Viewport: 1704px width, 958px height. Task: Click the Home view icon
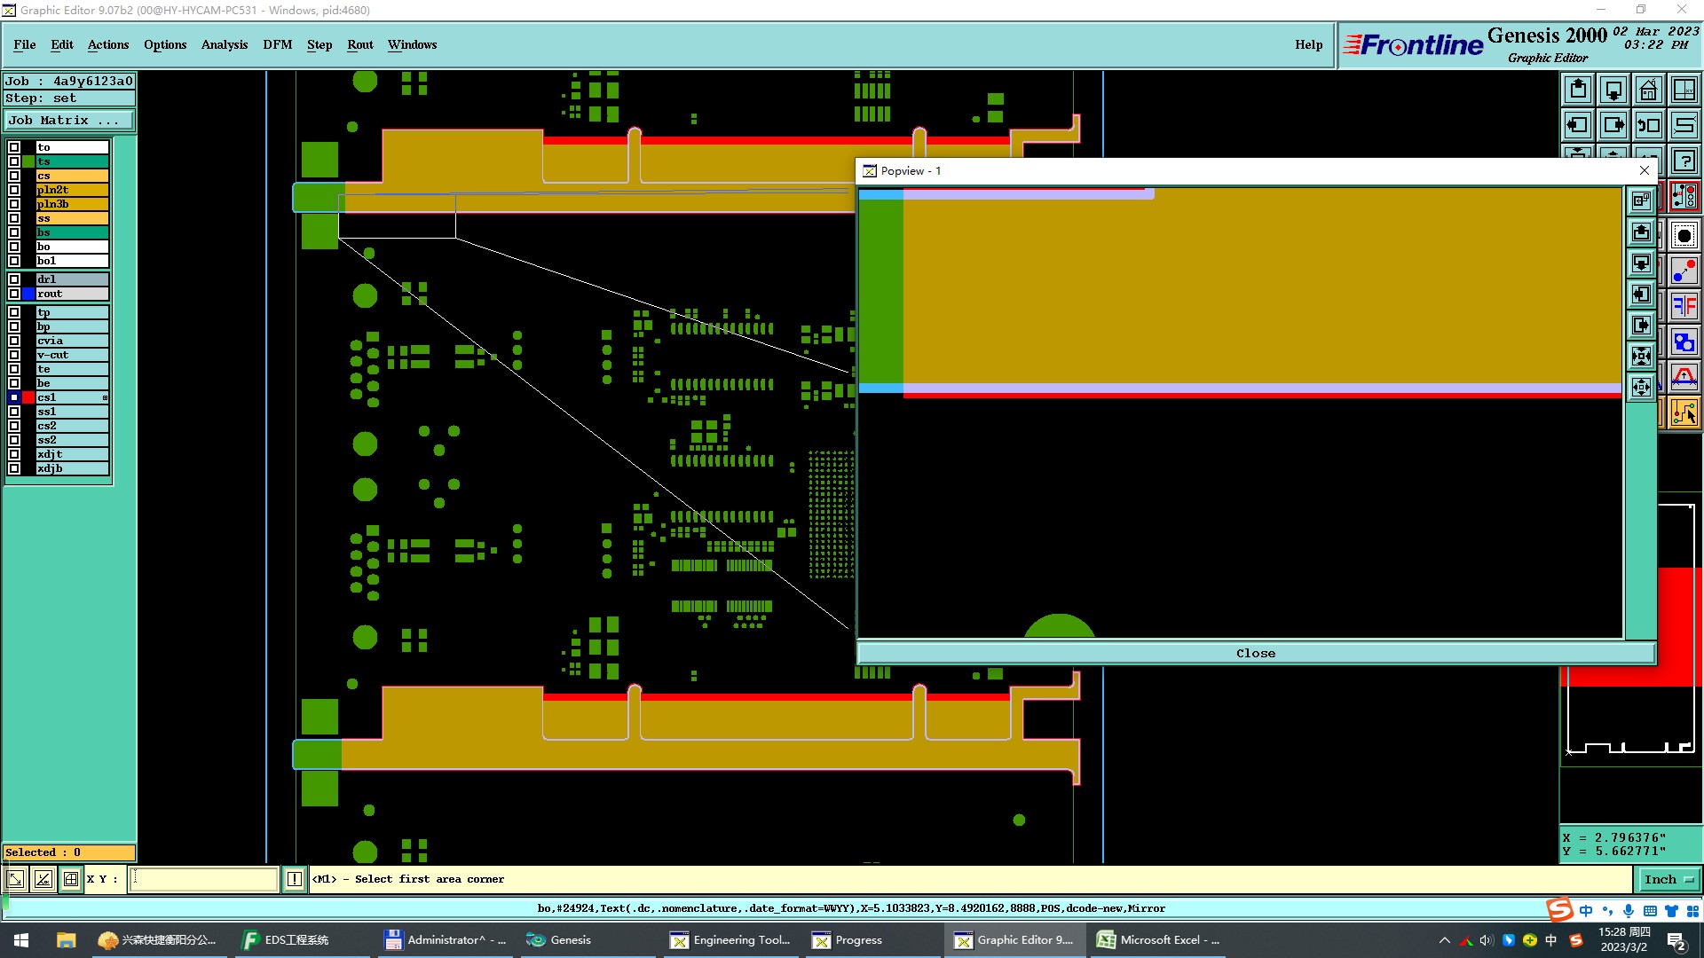pyautogui.click(x=1648, y=90)
